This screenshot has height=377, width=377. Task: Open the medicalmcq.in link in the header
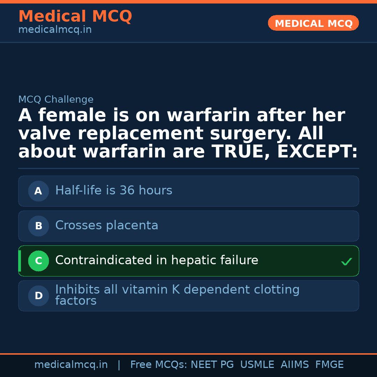(x=55, y=30)
